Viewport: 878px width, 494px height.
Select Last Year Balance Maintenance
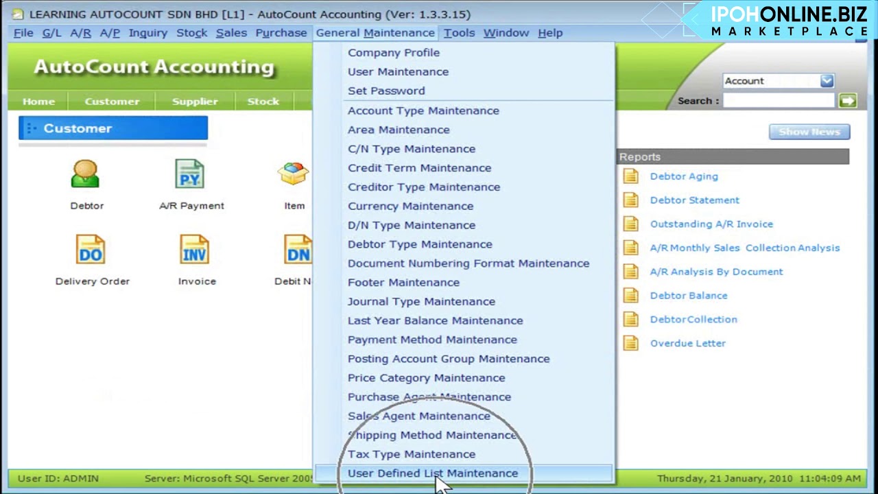[x=464, y=321]
